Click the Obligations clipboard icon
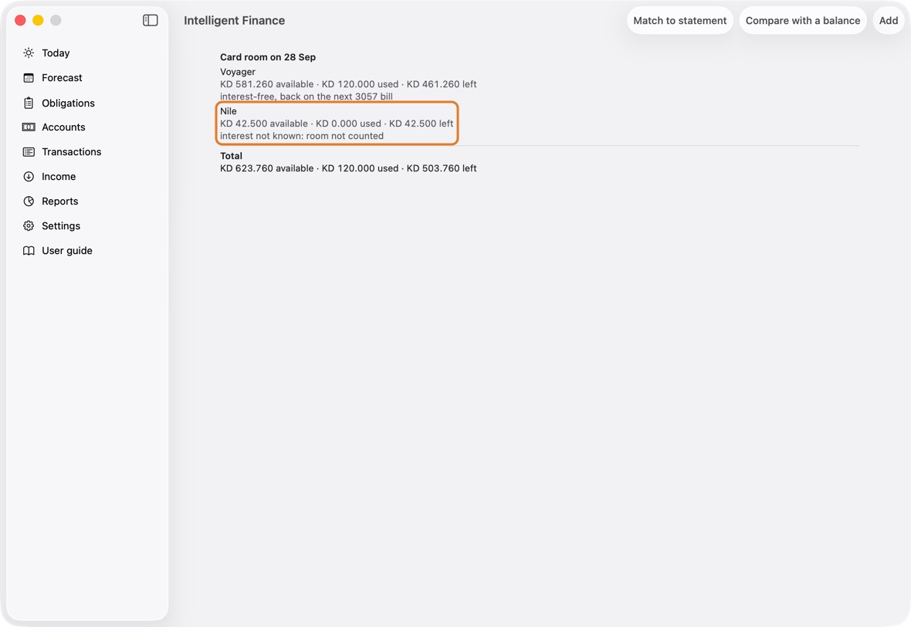The image size is (911, 627). (x=29, y=103)
